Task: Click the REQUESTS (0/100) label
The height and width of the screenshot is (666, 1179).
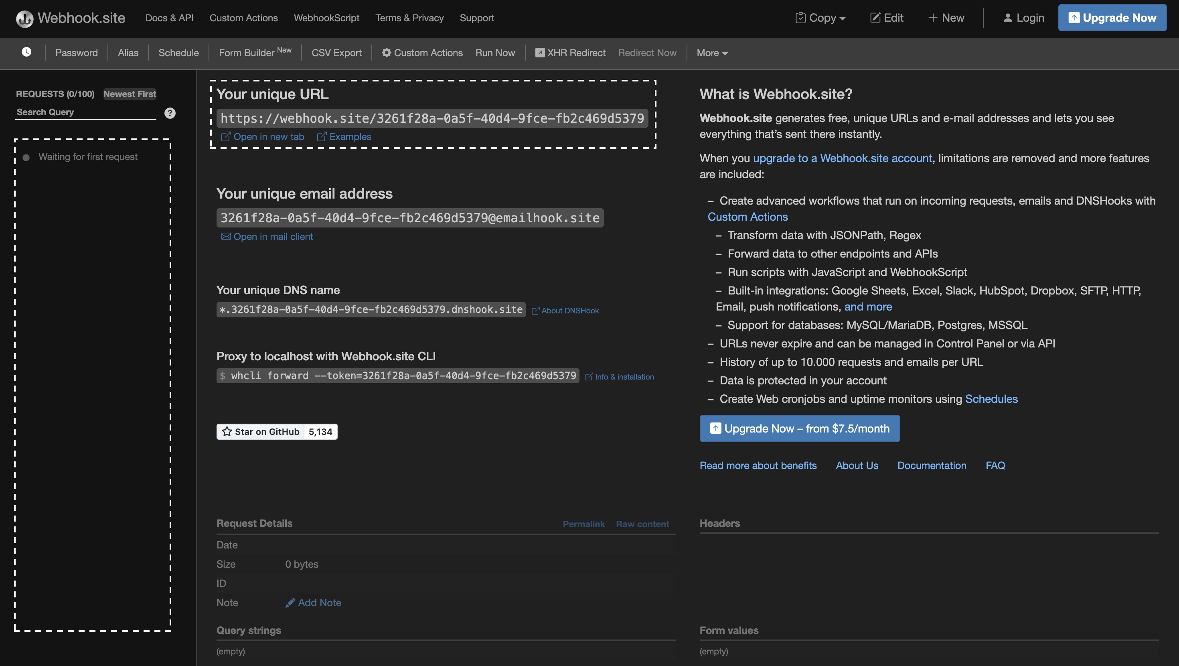Action: pyautogui.click(x=55, y=94)
